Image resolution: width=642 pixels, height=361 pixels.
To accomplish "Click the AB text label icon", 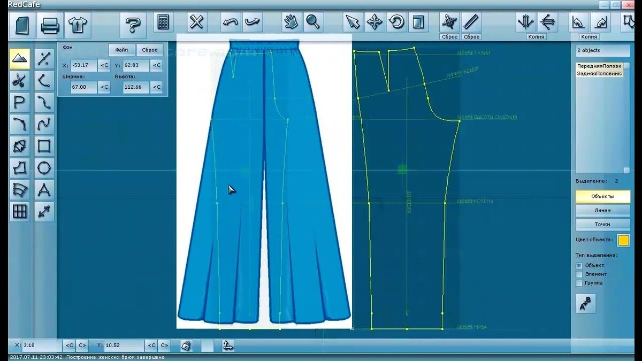I will [585, 304].
